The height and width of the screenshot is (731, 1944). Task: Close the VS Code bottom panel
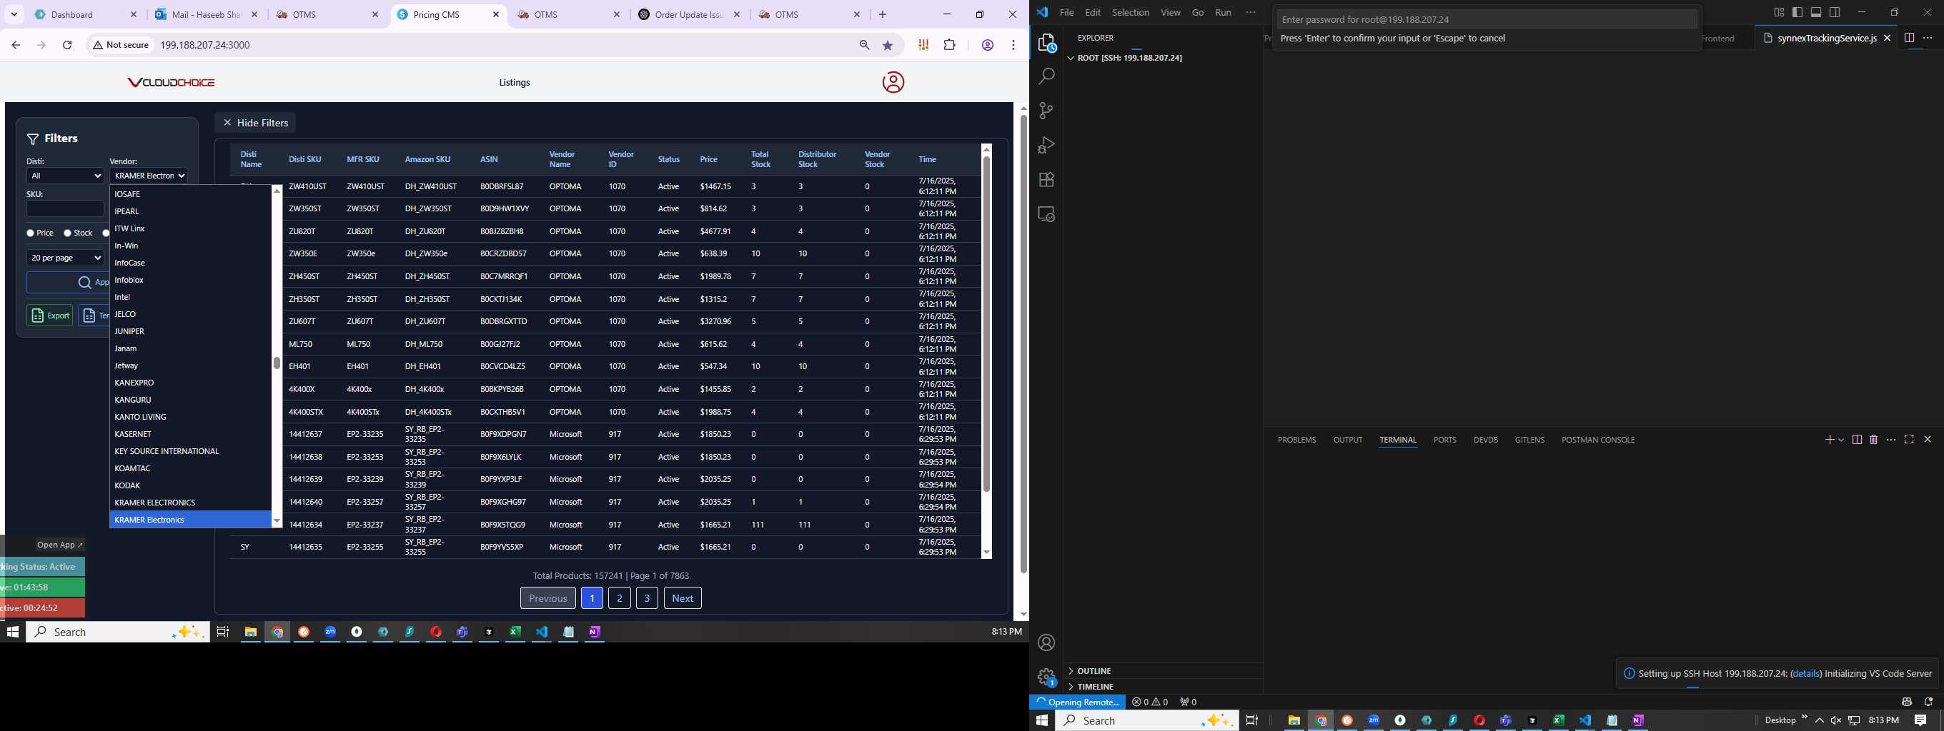(x=1927, y=439)
